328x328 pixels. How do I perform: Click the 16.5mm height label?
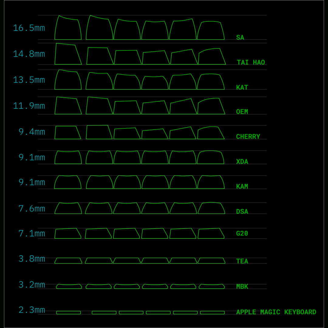(x=29, y=28)
